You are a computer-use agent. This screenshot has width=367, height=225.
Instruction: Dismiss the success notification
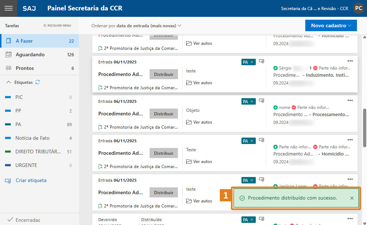pos(352,198)
